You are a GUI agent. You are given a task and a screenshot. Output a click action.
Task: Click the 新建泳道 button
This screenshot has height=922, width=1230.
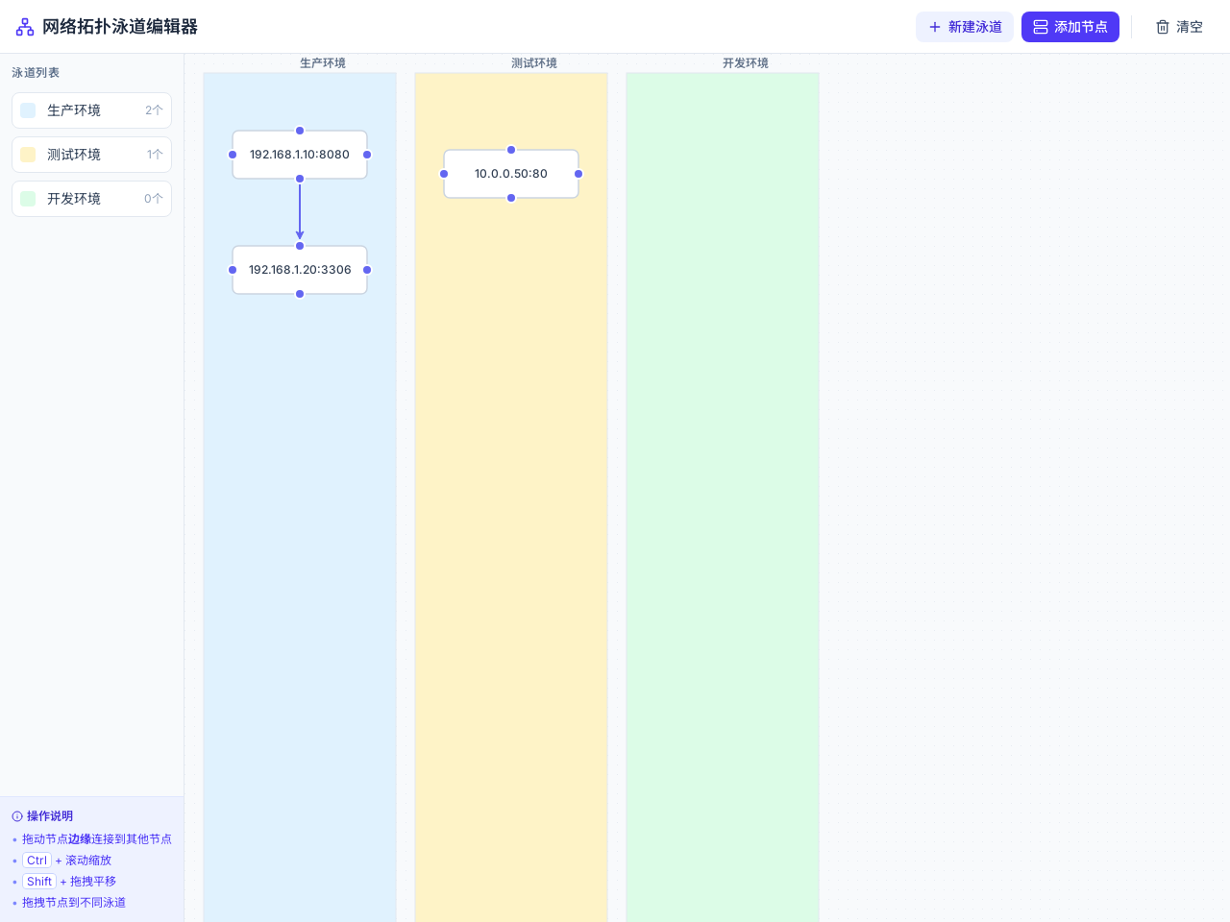tap(965, 27)
